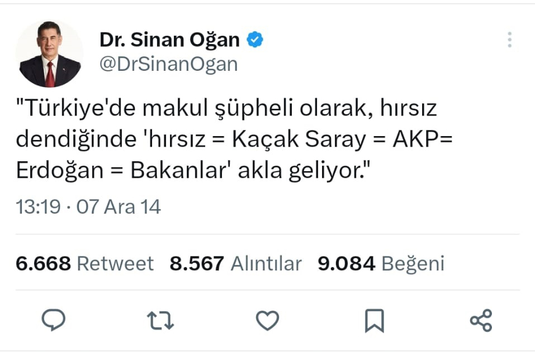Like the tweet with the heart icon
535x353 pixels.
tap(267, 320)
